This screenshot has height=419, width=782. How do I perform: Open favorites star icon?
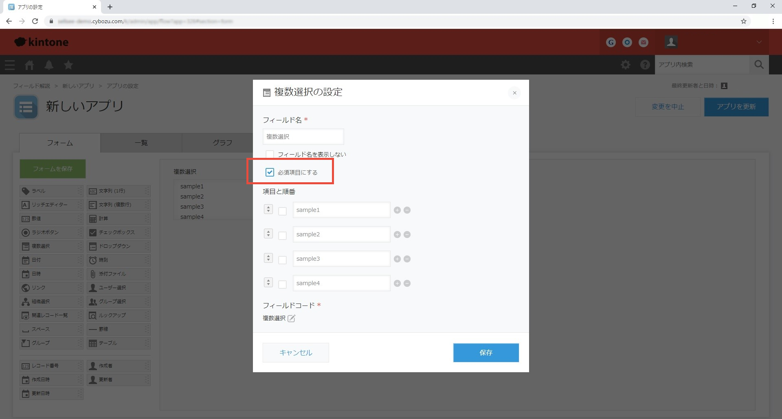pyautogui.click(x=68, y=65)
